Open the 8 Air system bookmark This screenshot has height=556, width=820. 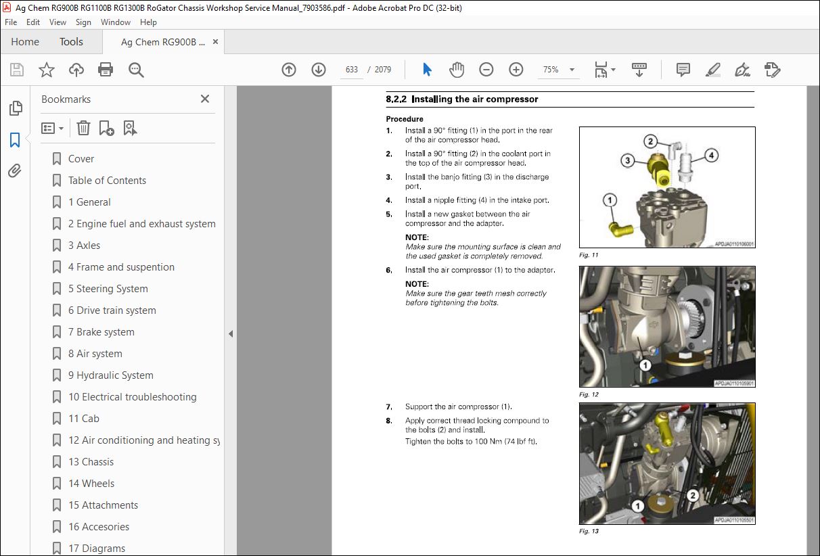[95, 354]
